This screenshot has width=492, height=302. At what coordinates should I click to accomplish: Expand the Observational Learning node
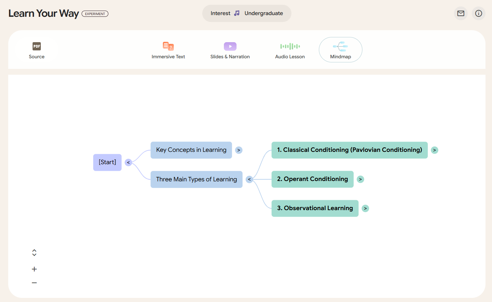tap(365, 208)
